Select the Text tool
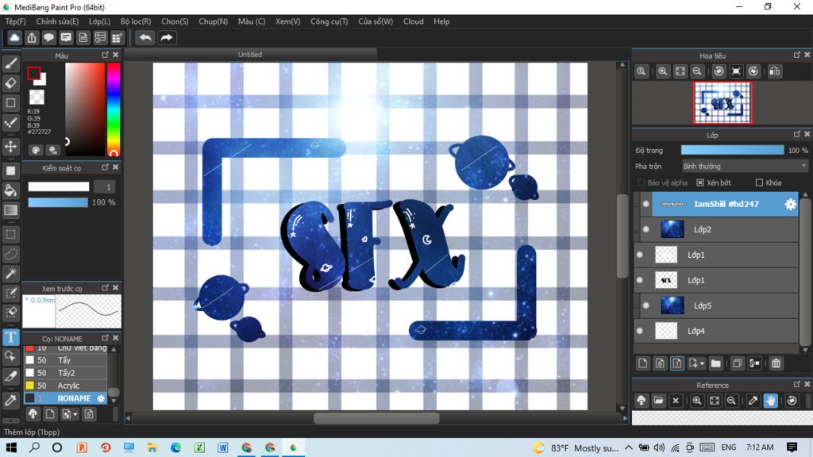The image size is (813, 457). [x=11, y=337]
